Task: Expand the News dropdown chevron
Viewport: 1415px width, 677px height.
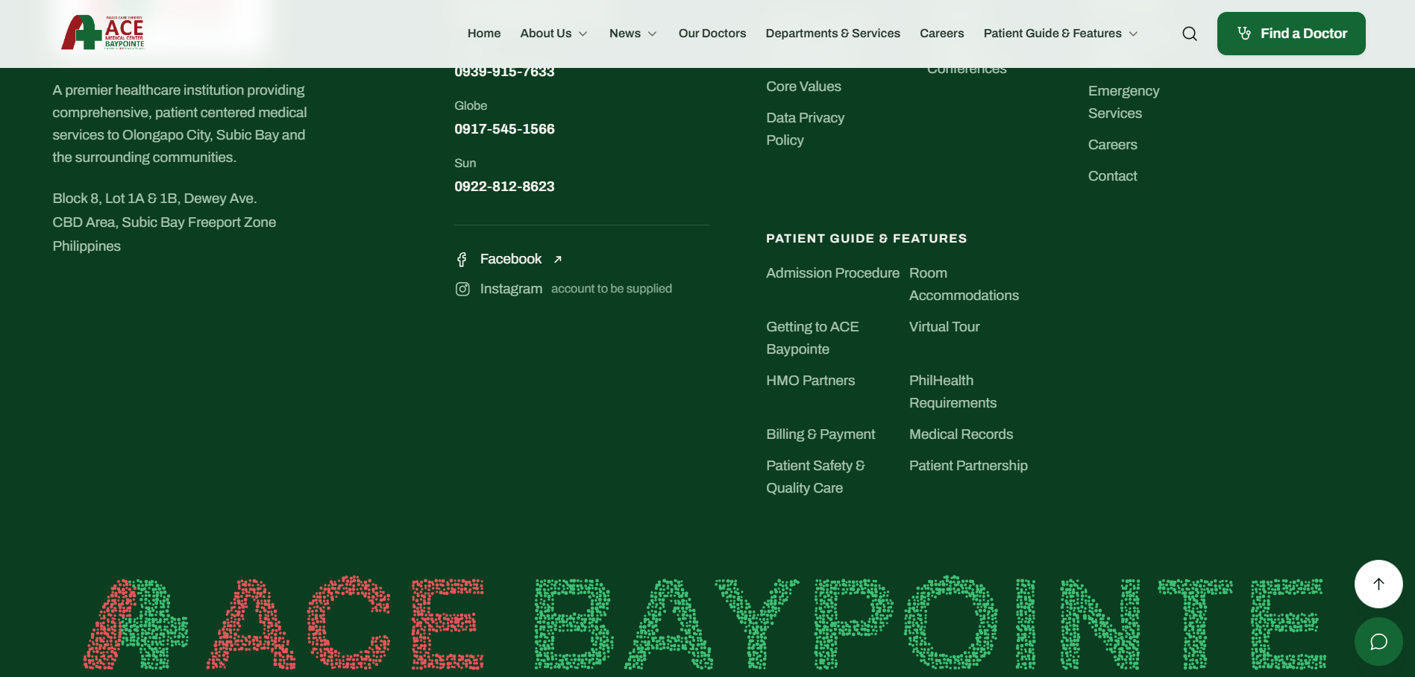Action: 652,34
